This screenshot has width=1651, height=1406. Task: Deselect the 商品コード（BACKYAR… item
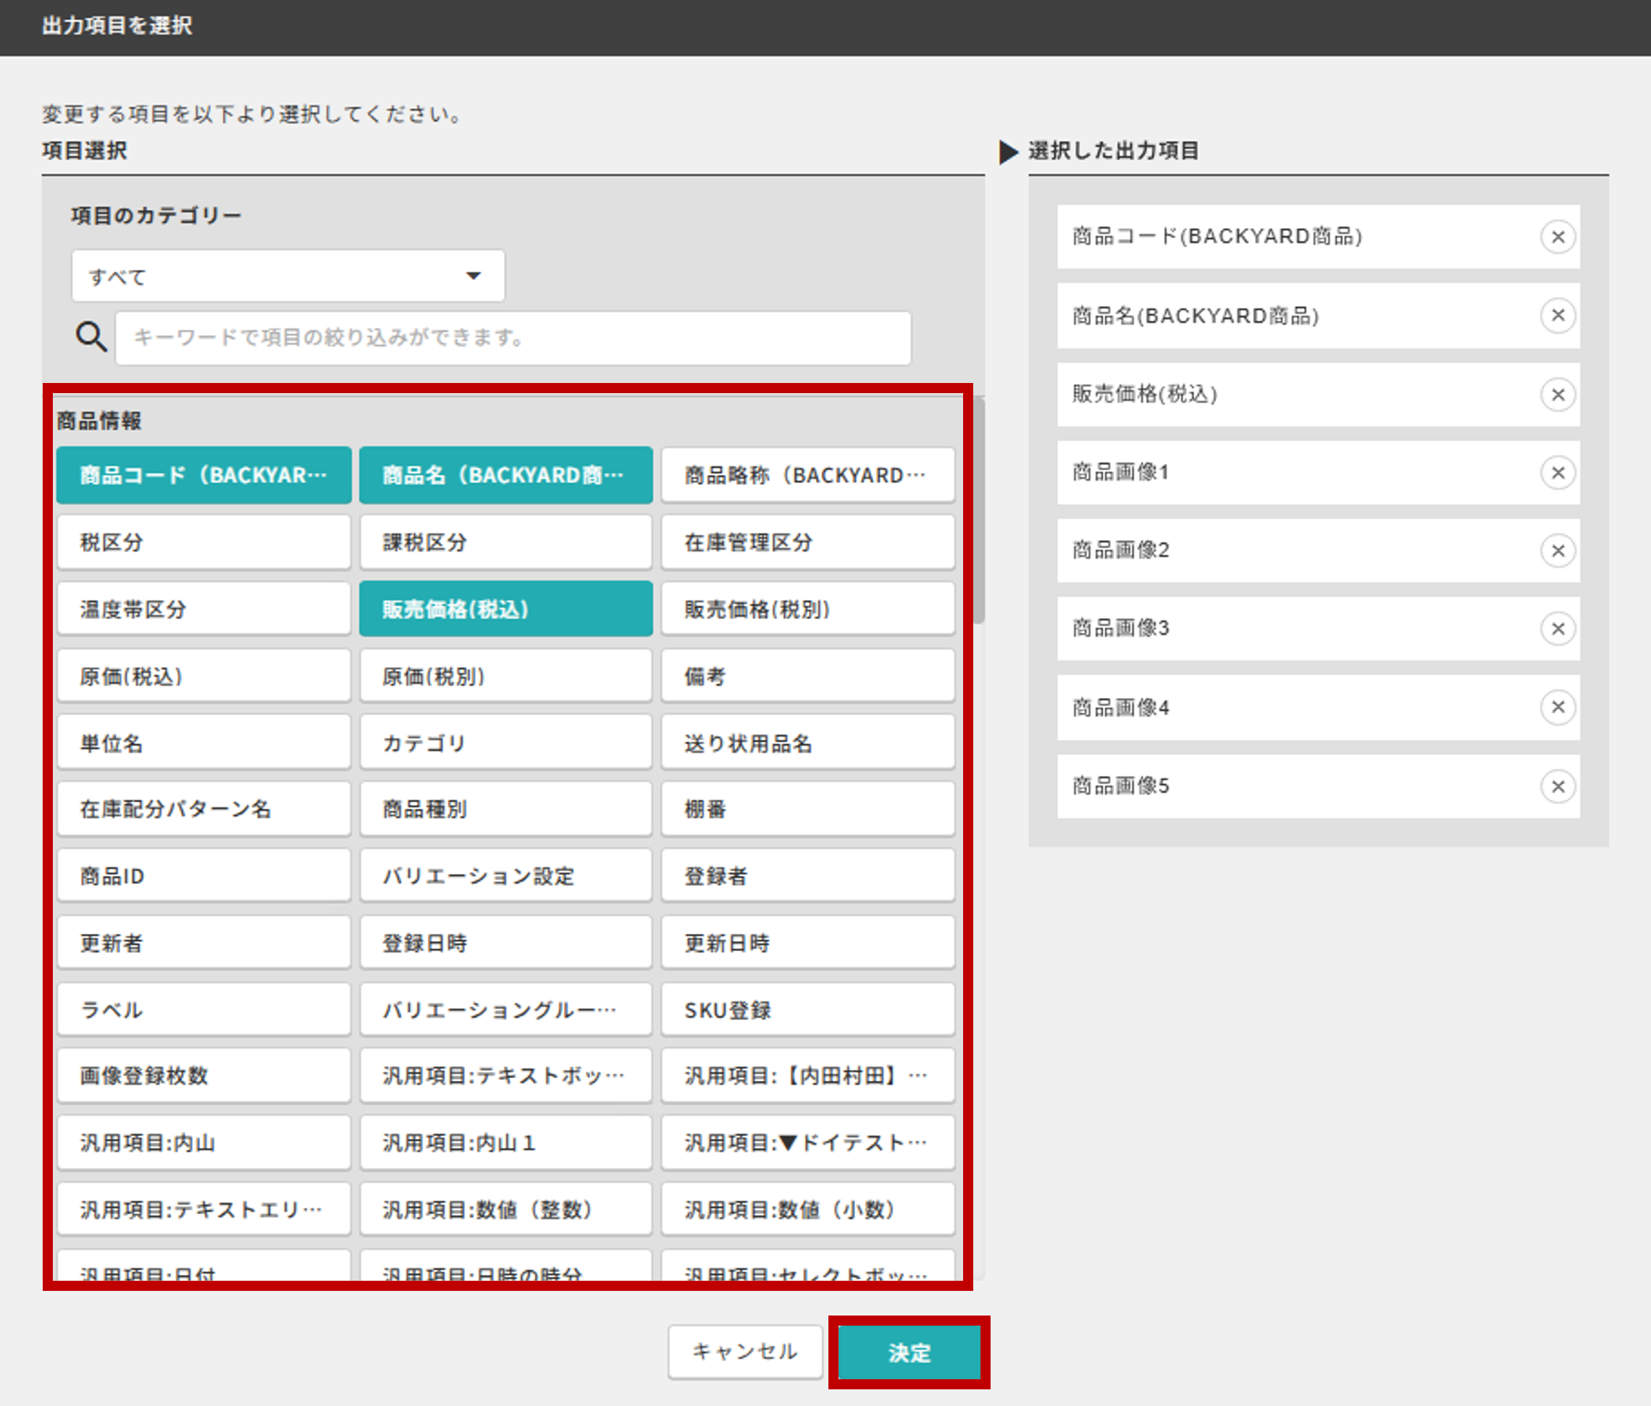(204, 475)
